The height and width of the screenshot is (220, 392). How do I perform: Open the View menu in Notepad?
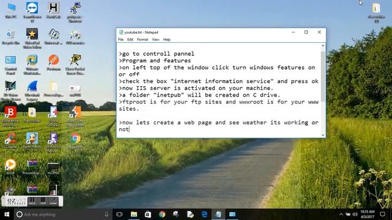click(x=156, y=39)
